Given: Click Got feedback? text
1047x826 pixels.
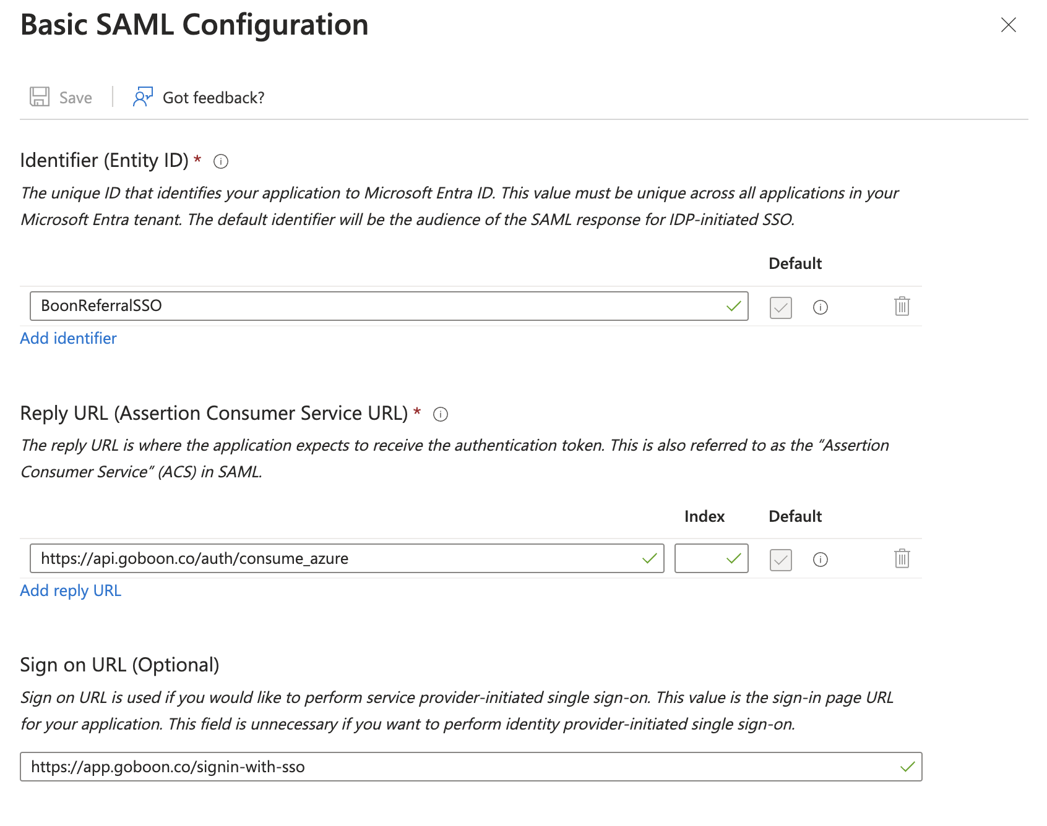Looking at the screenshot, I should tap(213, 98).
